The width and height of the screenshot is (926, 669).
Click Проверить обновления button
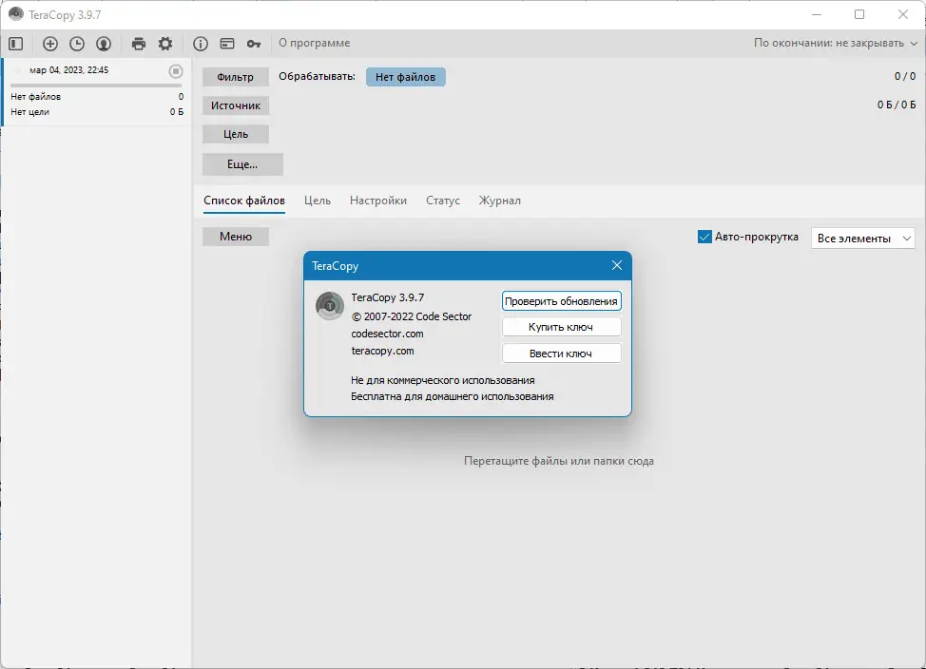click(561, 301)
